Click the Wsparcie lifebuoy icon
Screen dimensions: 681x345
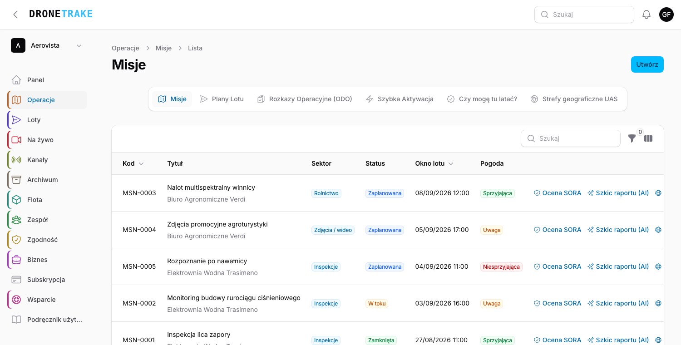tap(16, 300)
